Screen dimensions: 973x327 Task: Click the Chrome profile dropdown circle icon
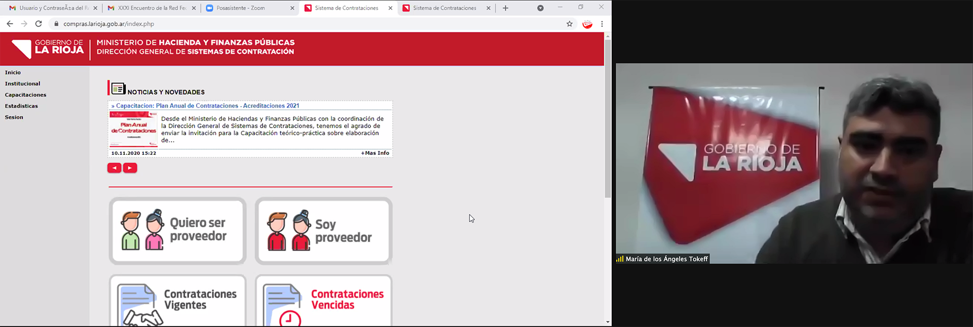540,8
